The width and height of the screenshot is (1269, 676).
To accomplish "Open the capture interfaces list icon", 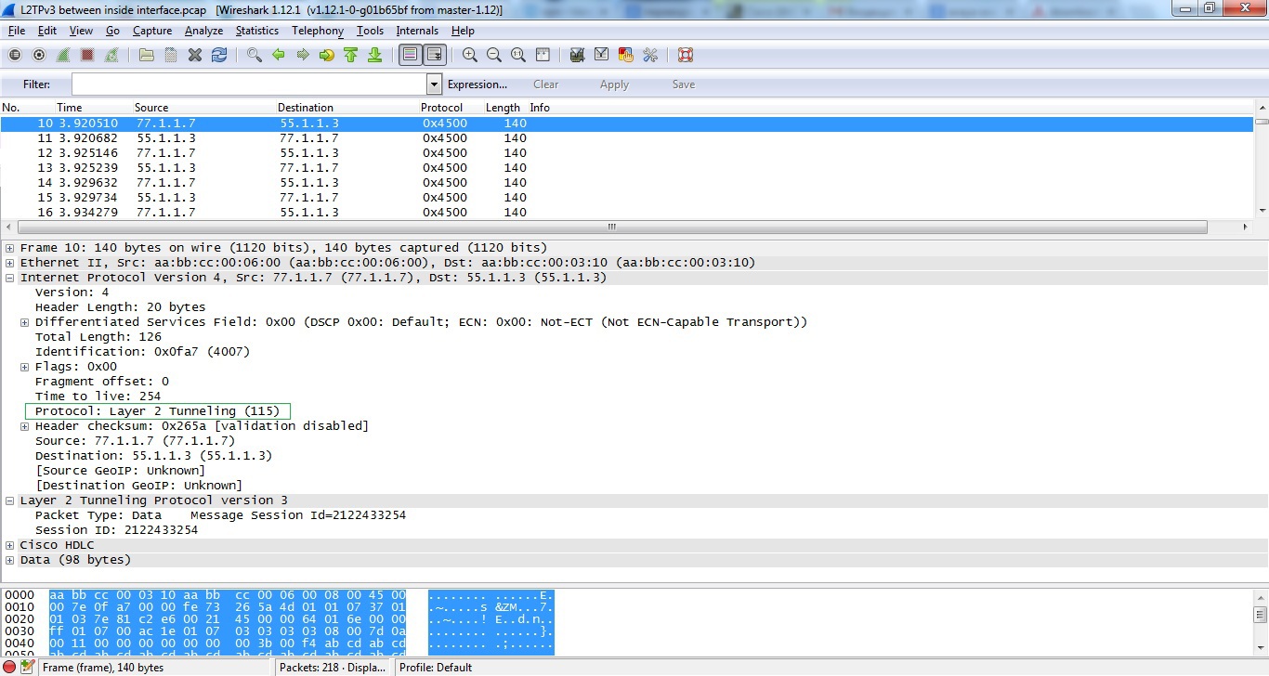I will [15, 55].
